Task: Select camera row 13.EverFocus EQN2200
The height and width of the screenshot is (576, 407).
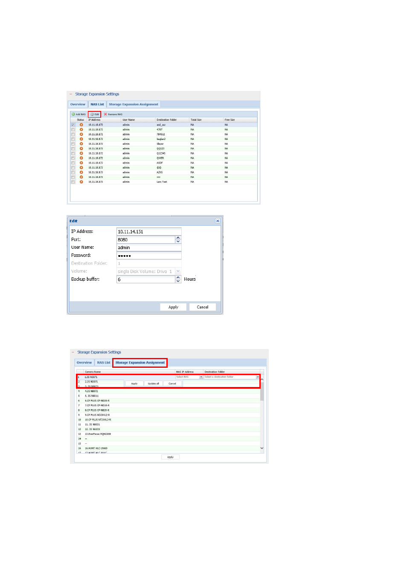Action: tap(169, 434)
